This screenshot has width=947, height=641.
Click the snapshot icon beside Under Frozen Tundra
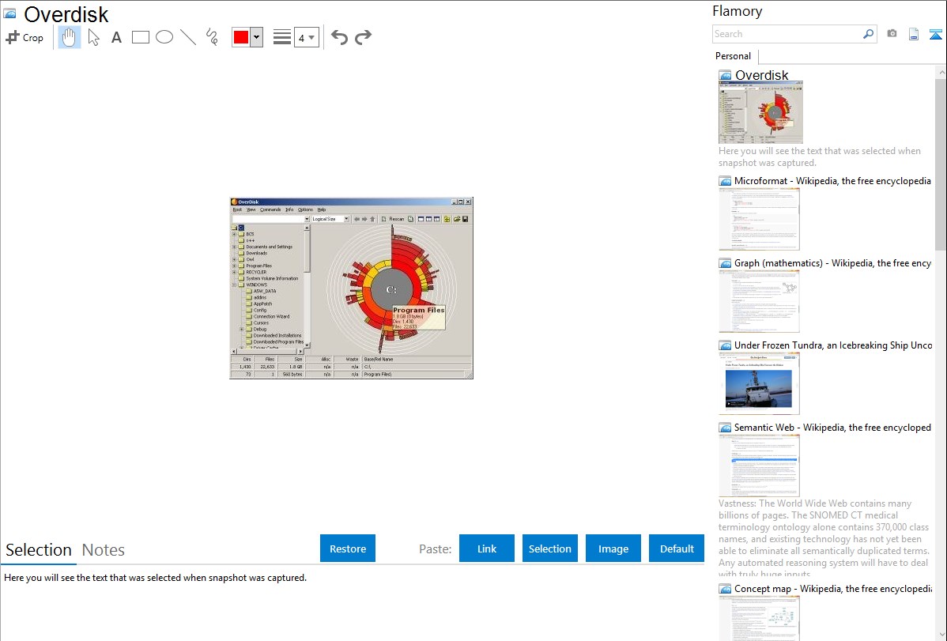pos(725,345)
